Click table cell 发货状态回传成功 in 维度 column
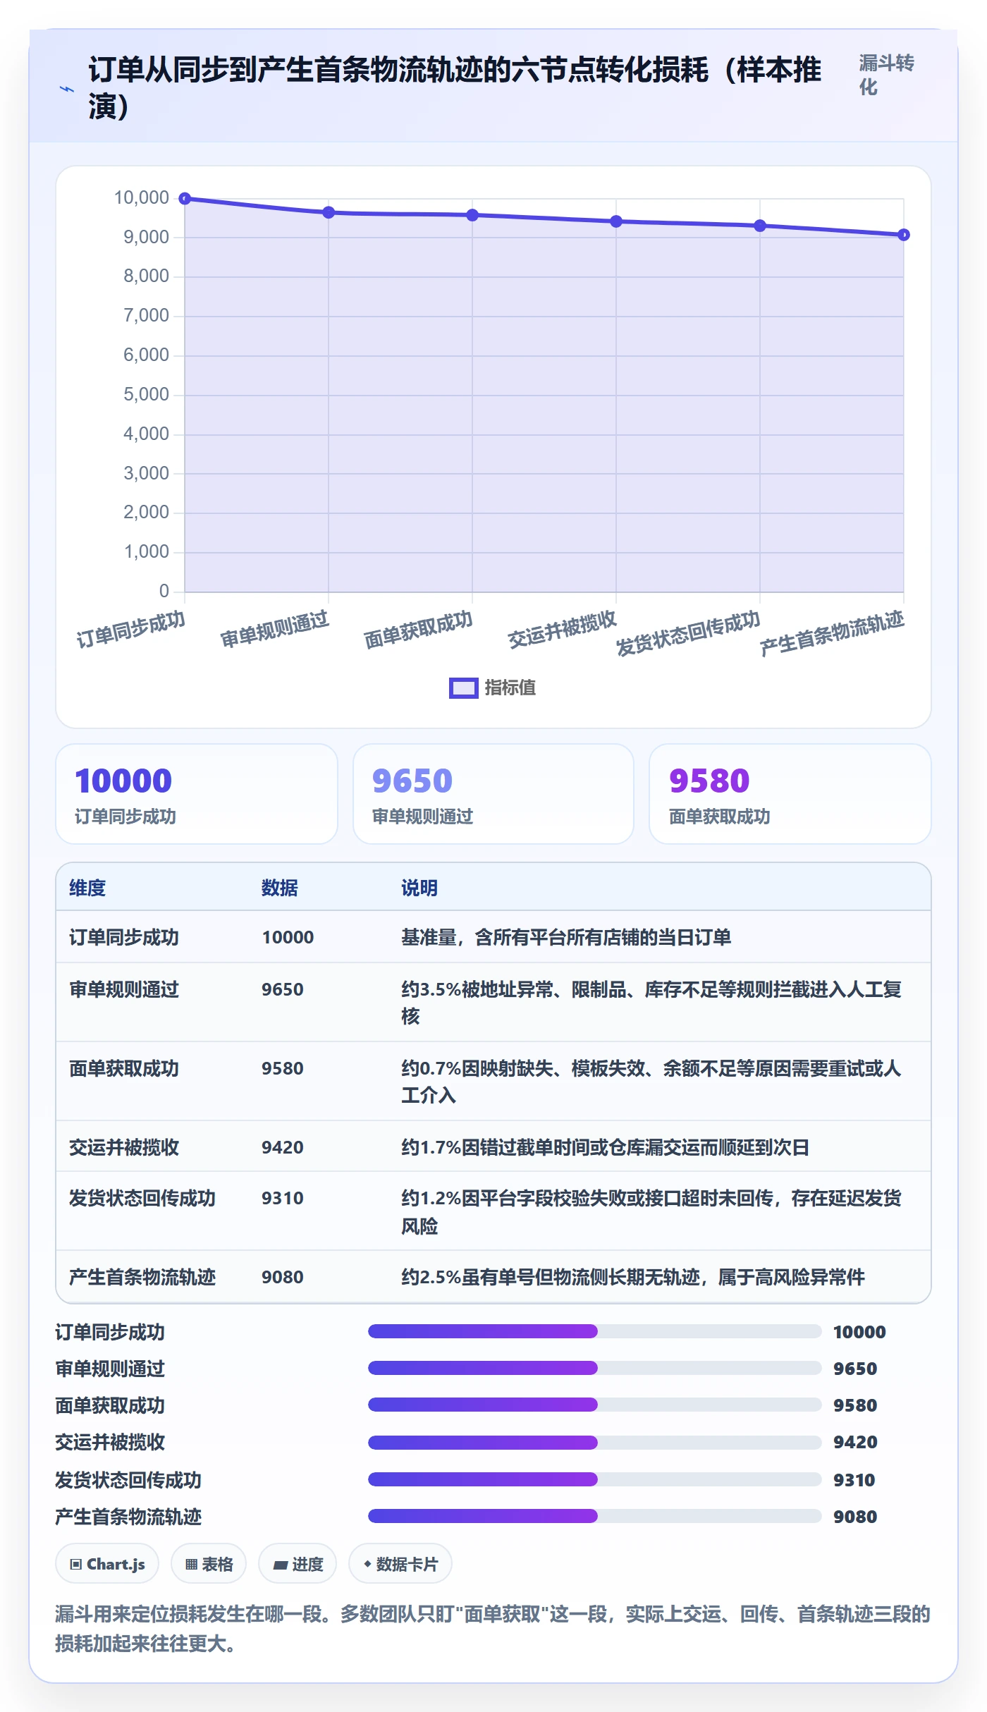The image size is (987, 1712). pos(142,1198)
